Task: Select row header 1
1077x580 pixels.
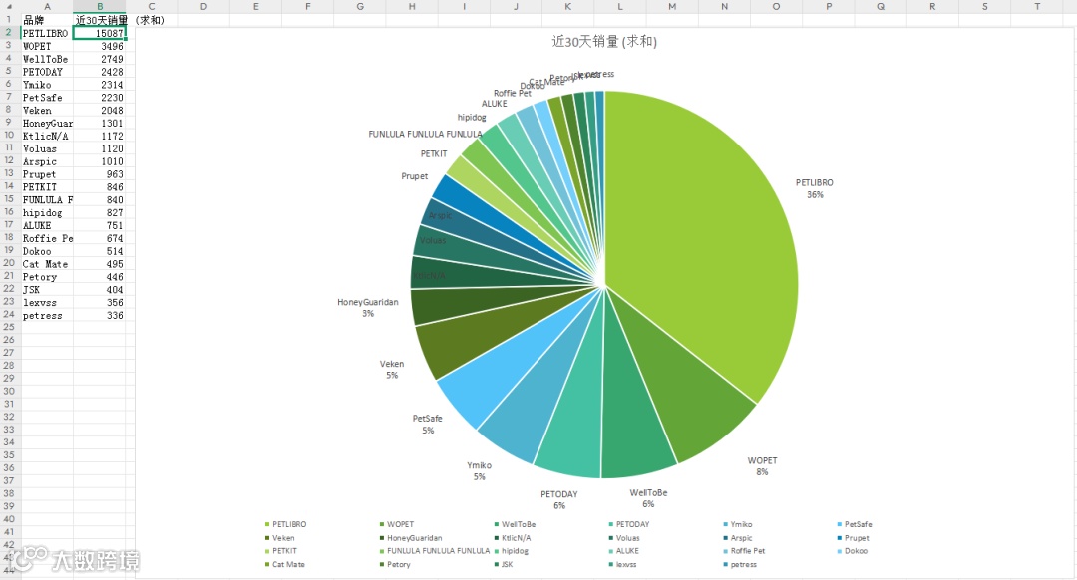Action: (x=10, y=20)
